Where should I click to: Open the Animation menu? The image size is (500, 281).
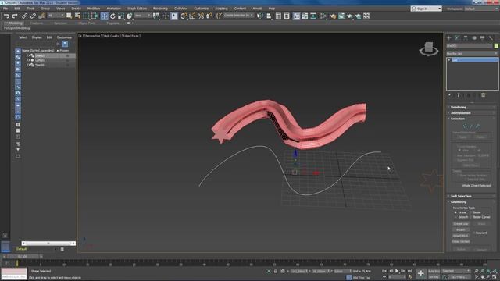click(113, 9)
